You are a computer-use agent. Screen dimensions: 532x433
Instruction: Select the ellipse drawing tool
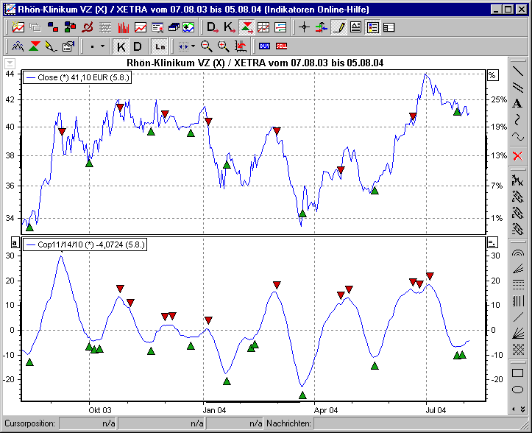[x=517, y=390]
